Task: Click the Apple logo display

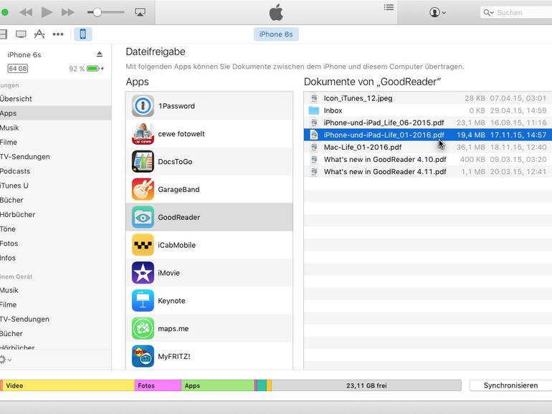Action: [x=276, y=12]
